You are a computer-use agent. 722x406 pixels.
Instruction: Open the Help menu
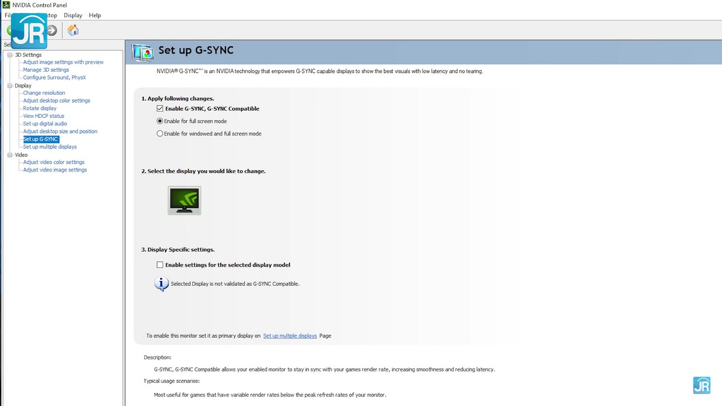pos(95,15)
